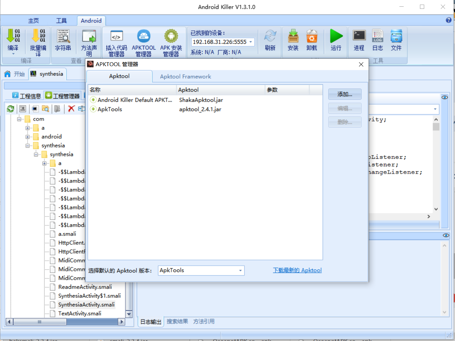
Task: Click the 刷新 refresh devices icon
Action: tap(270, 36)
